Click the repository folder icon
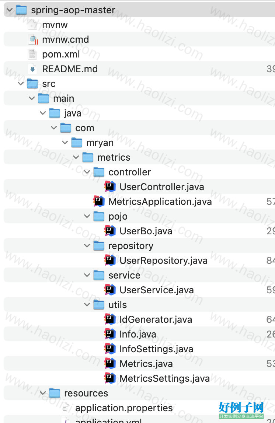275x423 pixels. click(99, 246)
